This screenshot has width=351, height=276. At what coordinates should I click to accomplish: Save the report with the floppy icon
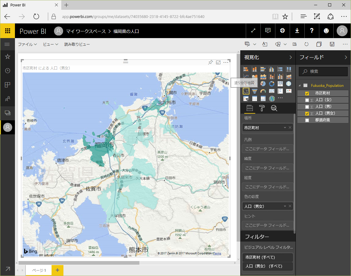tap(332, 44)
